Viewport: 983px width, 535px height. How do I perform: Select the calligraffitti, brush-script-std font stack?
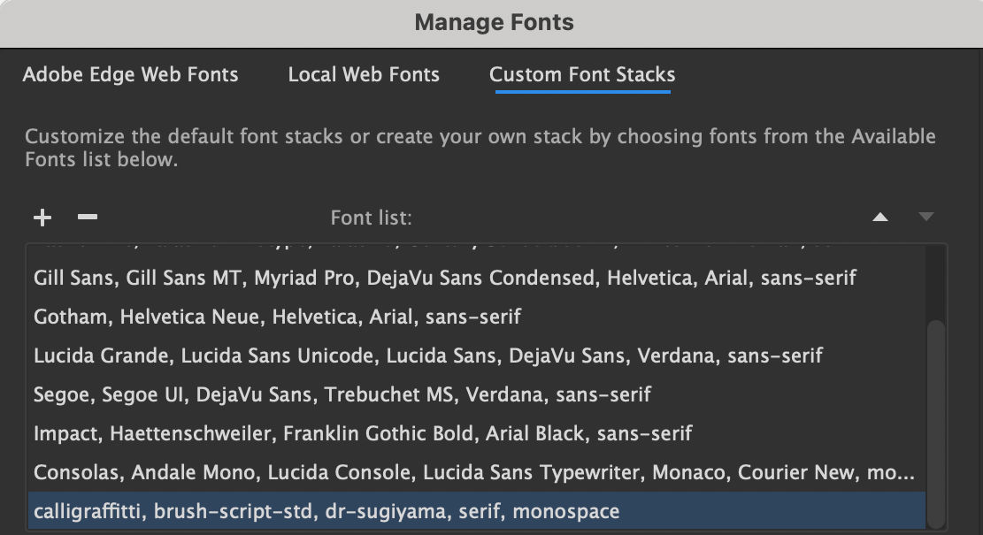point(326,511)
